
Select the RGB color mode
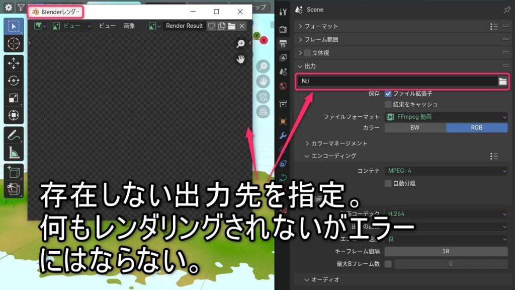[477, 128]
